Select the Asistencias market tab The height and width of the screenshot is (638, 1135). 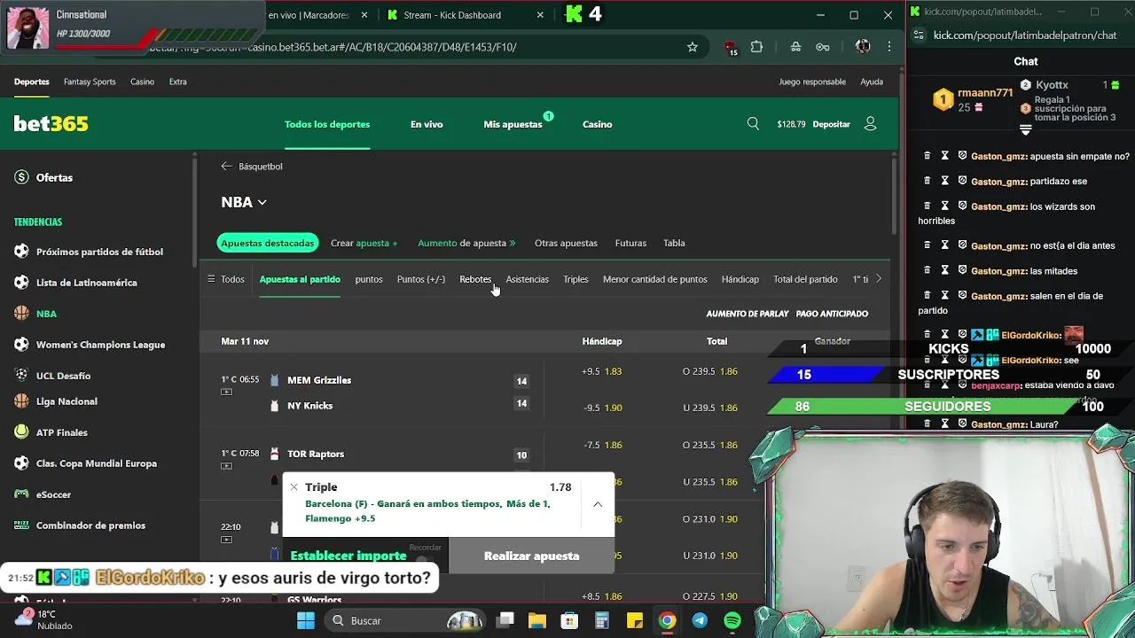coord(527,279)
